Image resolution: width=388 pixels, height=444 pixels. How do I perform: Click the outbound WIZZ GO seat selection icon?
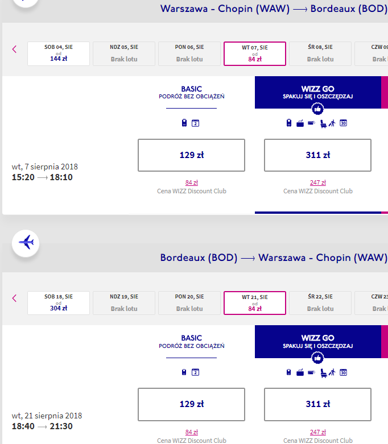[x=323, y=124]
